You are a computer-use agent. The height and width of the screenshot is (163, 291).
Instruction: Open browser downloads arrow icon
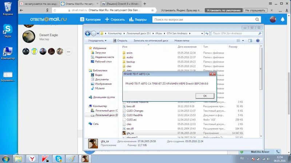click(x=287, y=11)
